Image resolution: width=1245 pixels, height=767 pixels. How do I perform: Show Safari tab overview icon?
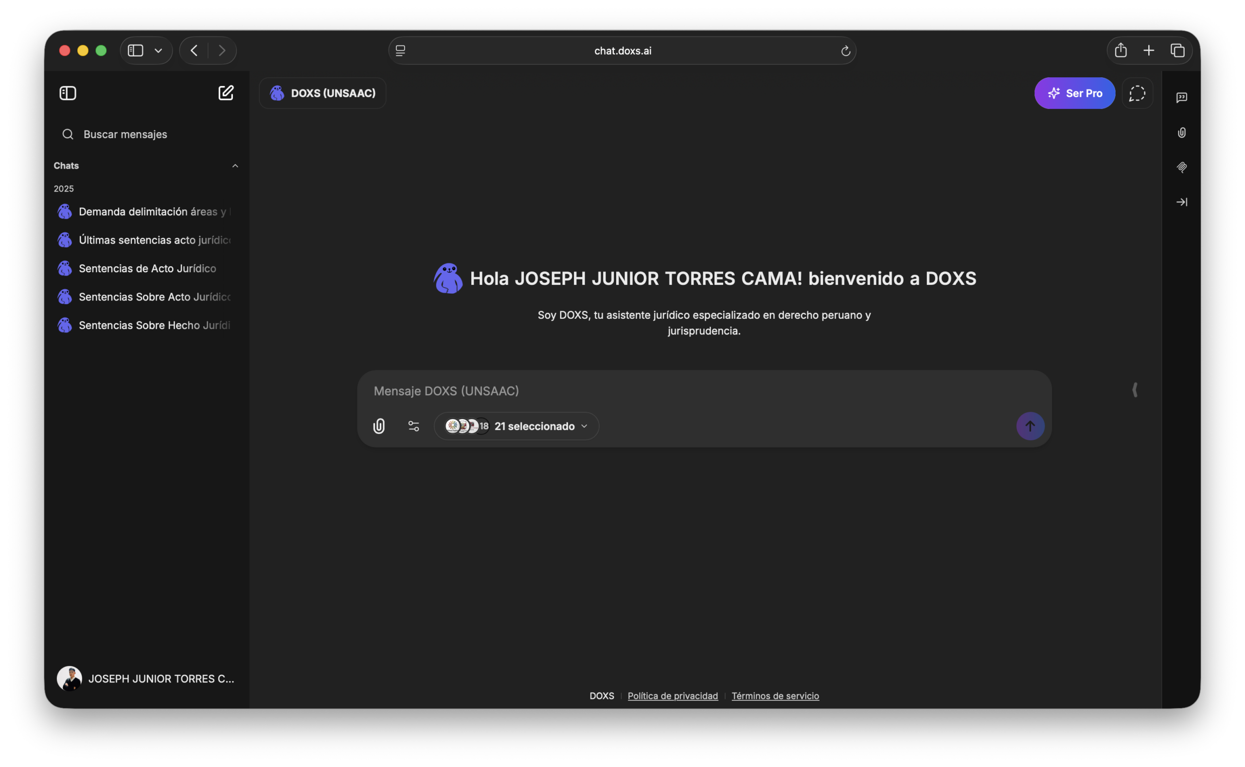(1177, 50)
